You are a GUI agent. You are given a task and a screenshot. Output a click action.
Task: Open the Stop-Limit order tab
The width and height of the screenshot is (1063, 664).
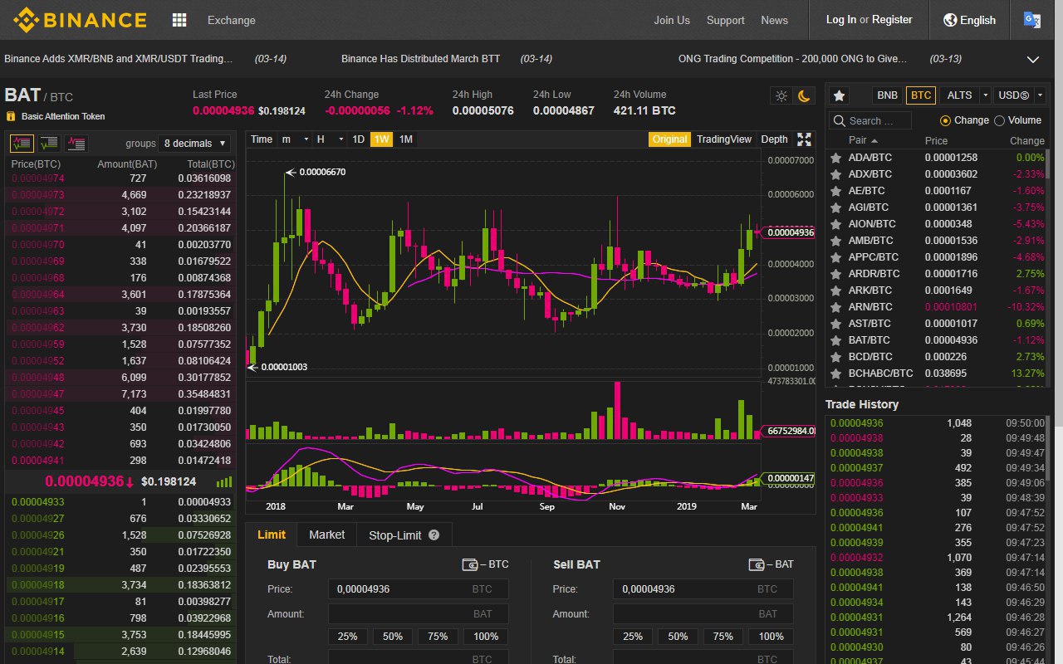click(x=404, y=535)
